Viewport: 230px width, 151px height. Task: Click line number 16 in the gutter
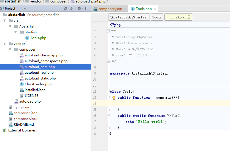94,116
